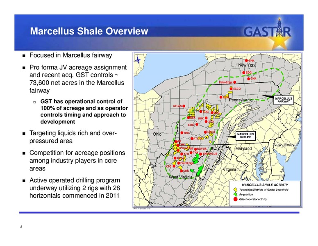Click the 'MARCELLUS SHALE ACTIVITY' legend heading

(265, 185)
